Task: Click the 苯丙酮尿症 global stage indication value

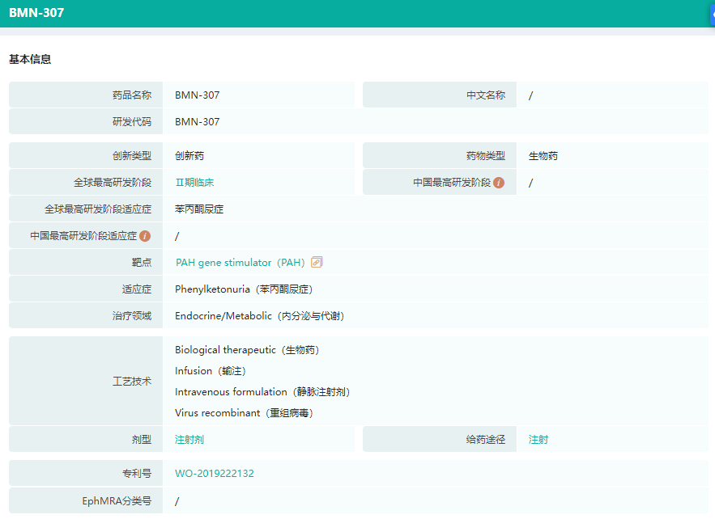Action: pos(199,209)
